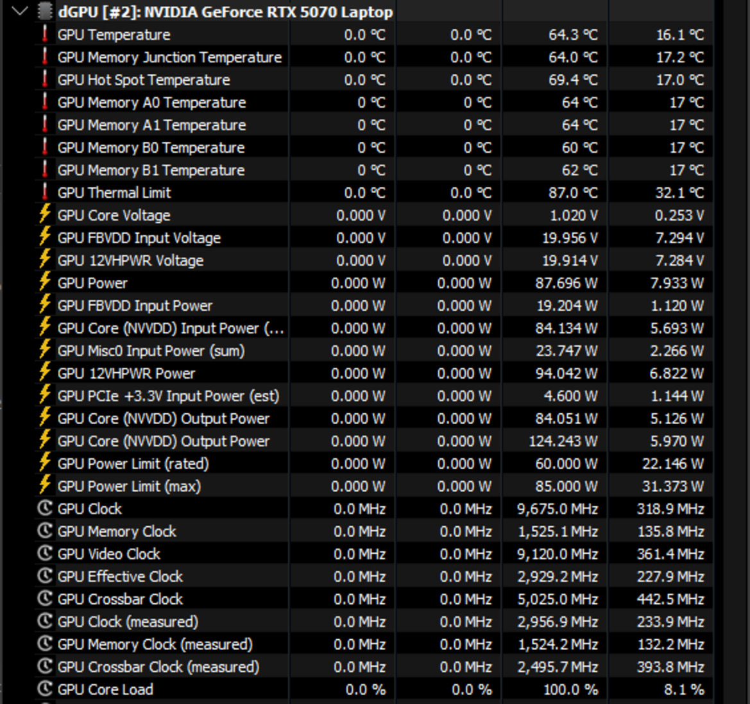
Task: Select the 84.051 W NVVDD Output Power value
Action: [x=567, y=419]
